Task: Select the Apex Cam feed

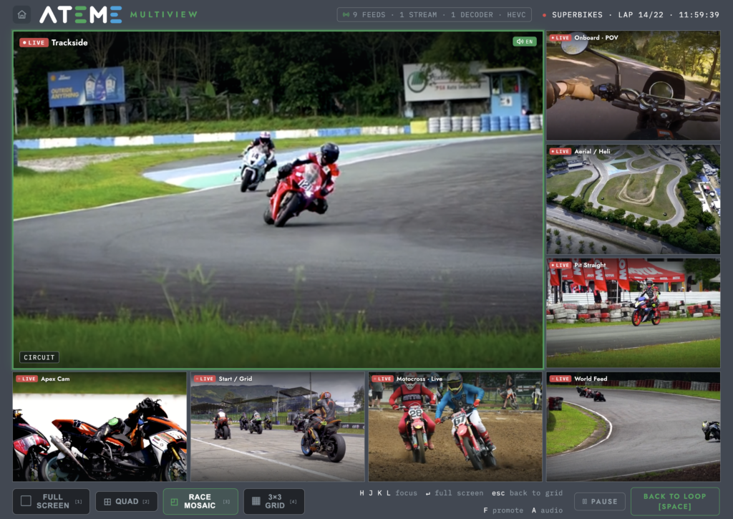Action: tap(99, 427)
